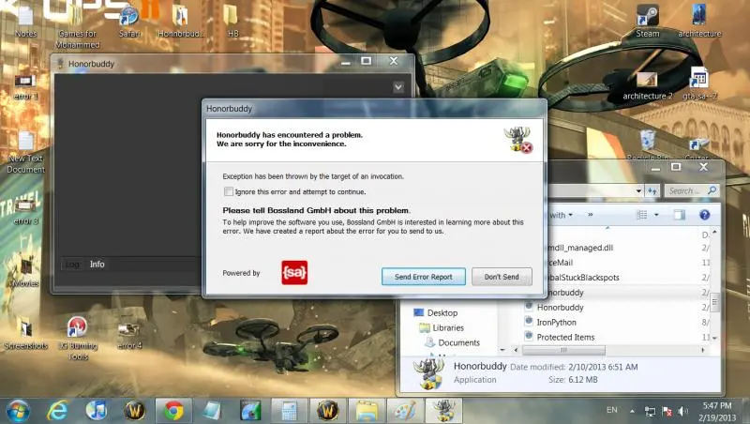Select the IronPython file in Explorer

click(550, 322)
